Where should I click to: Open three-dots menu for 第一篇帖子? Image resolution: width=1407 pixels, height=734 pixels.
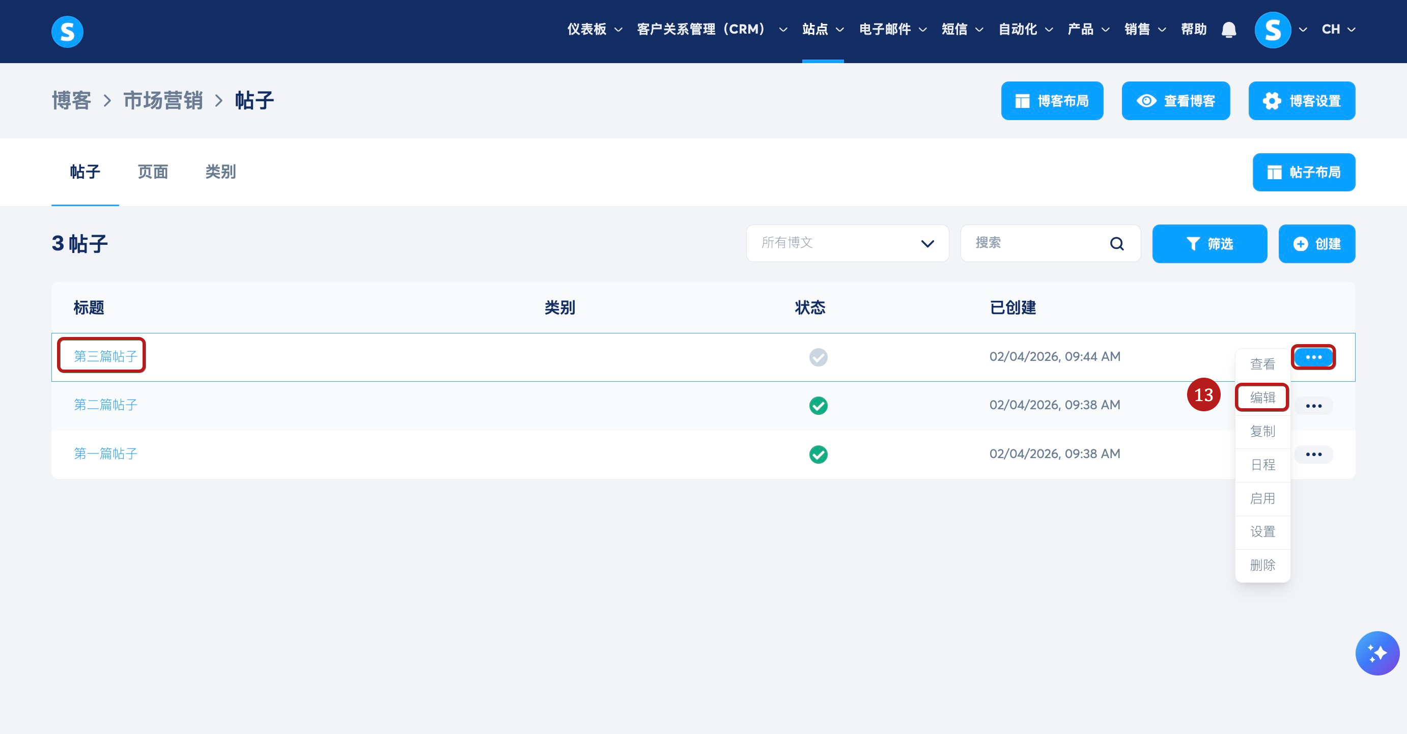click(x=1313, y=455)
